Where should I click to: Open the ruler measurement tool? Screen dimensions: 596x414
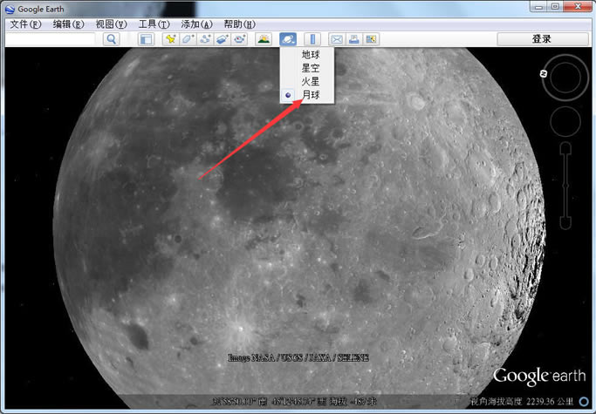click(x=313, y=39)
